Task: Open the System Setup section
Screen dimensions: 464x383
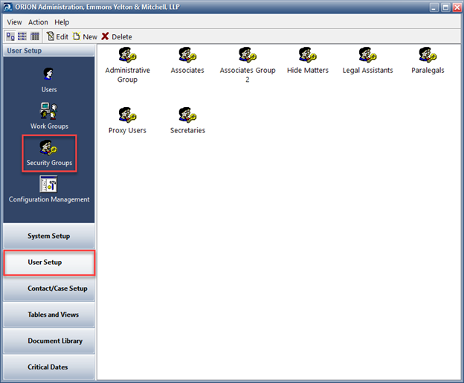Action: tap(49, 236)
